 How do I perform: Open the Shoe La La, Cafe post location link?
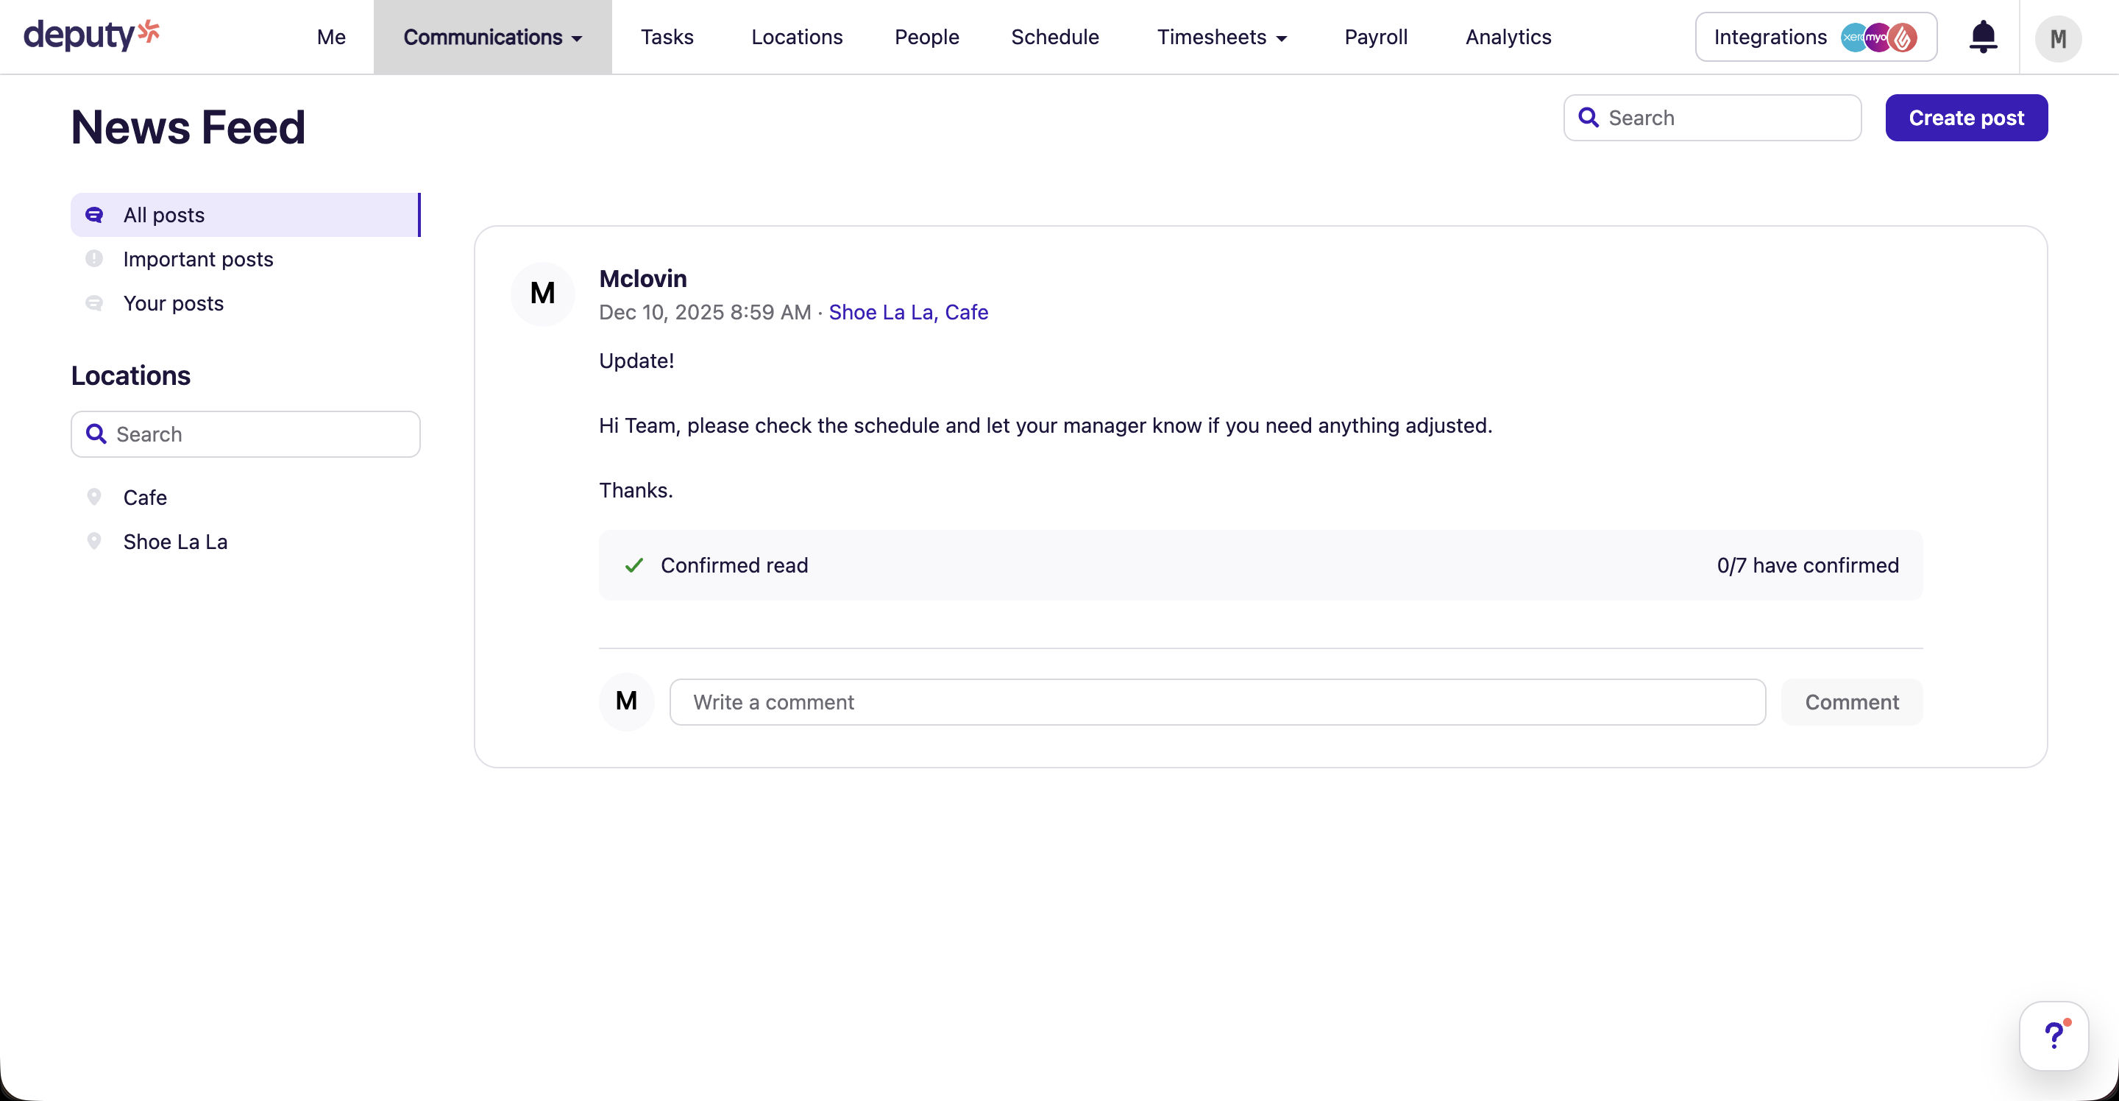tap(908, 312)
